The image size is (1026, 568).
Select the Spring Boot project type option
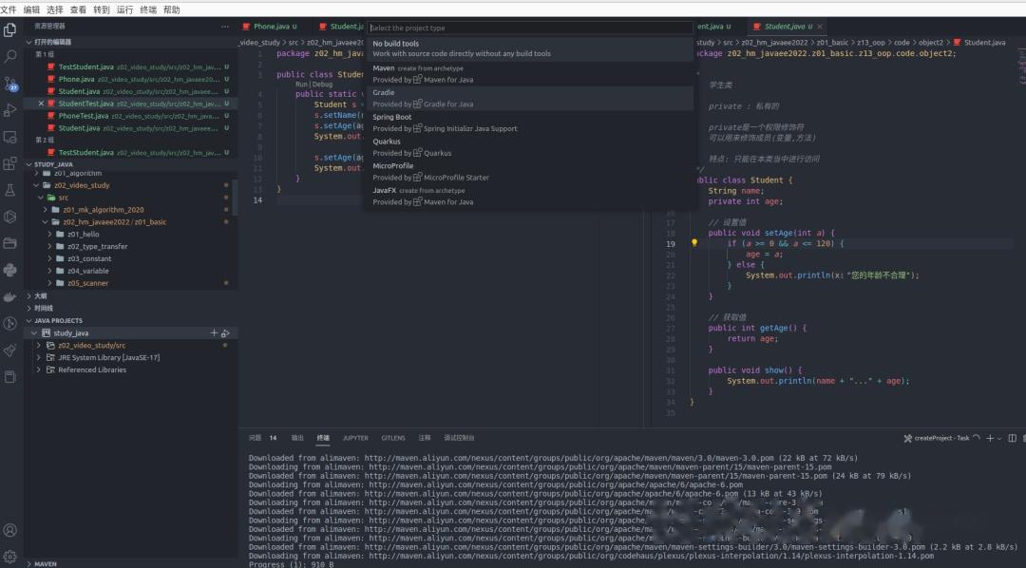tap(530, 123)
